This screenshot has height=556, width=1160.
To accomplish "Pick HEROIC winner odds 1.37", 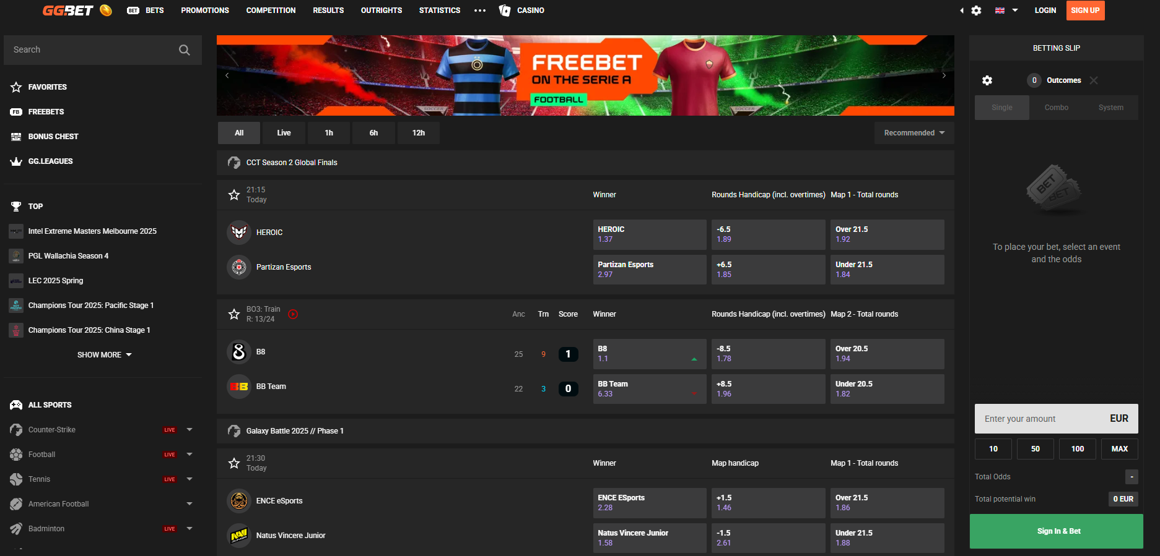I will pos(650,234).
